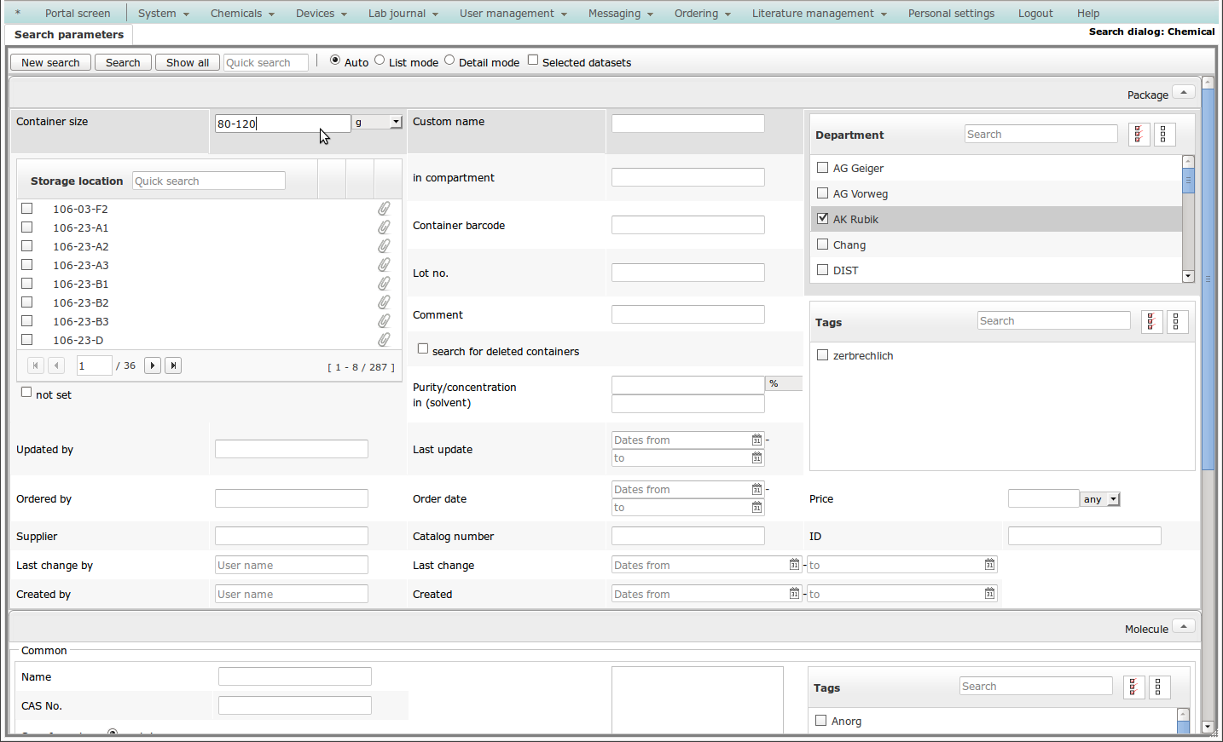Enable 'search for deleted containers' checkbox
The width and height of the screenshot is (1223, 742).
(x=423, y=349)
